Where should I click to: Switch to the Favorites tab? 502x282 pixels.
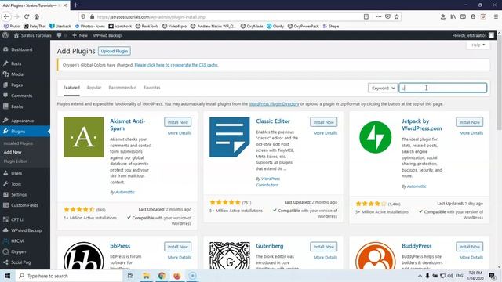(x=152, y=88)
